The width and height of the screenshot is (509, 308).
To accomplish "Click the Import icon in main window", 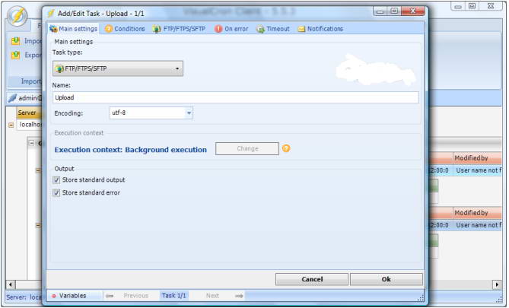I will [x=15, y=41].
